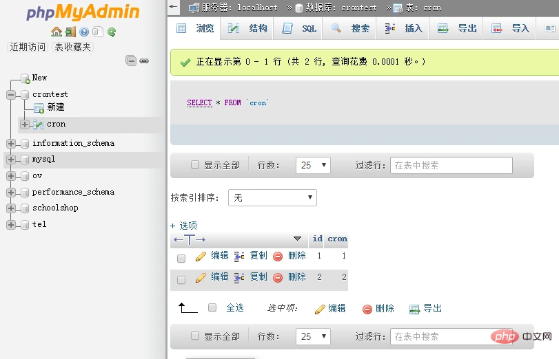
Task: Expand the information_schema database node
Action: click(x=11, y=143)
